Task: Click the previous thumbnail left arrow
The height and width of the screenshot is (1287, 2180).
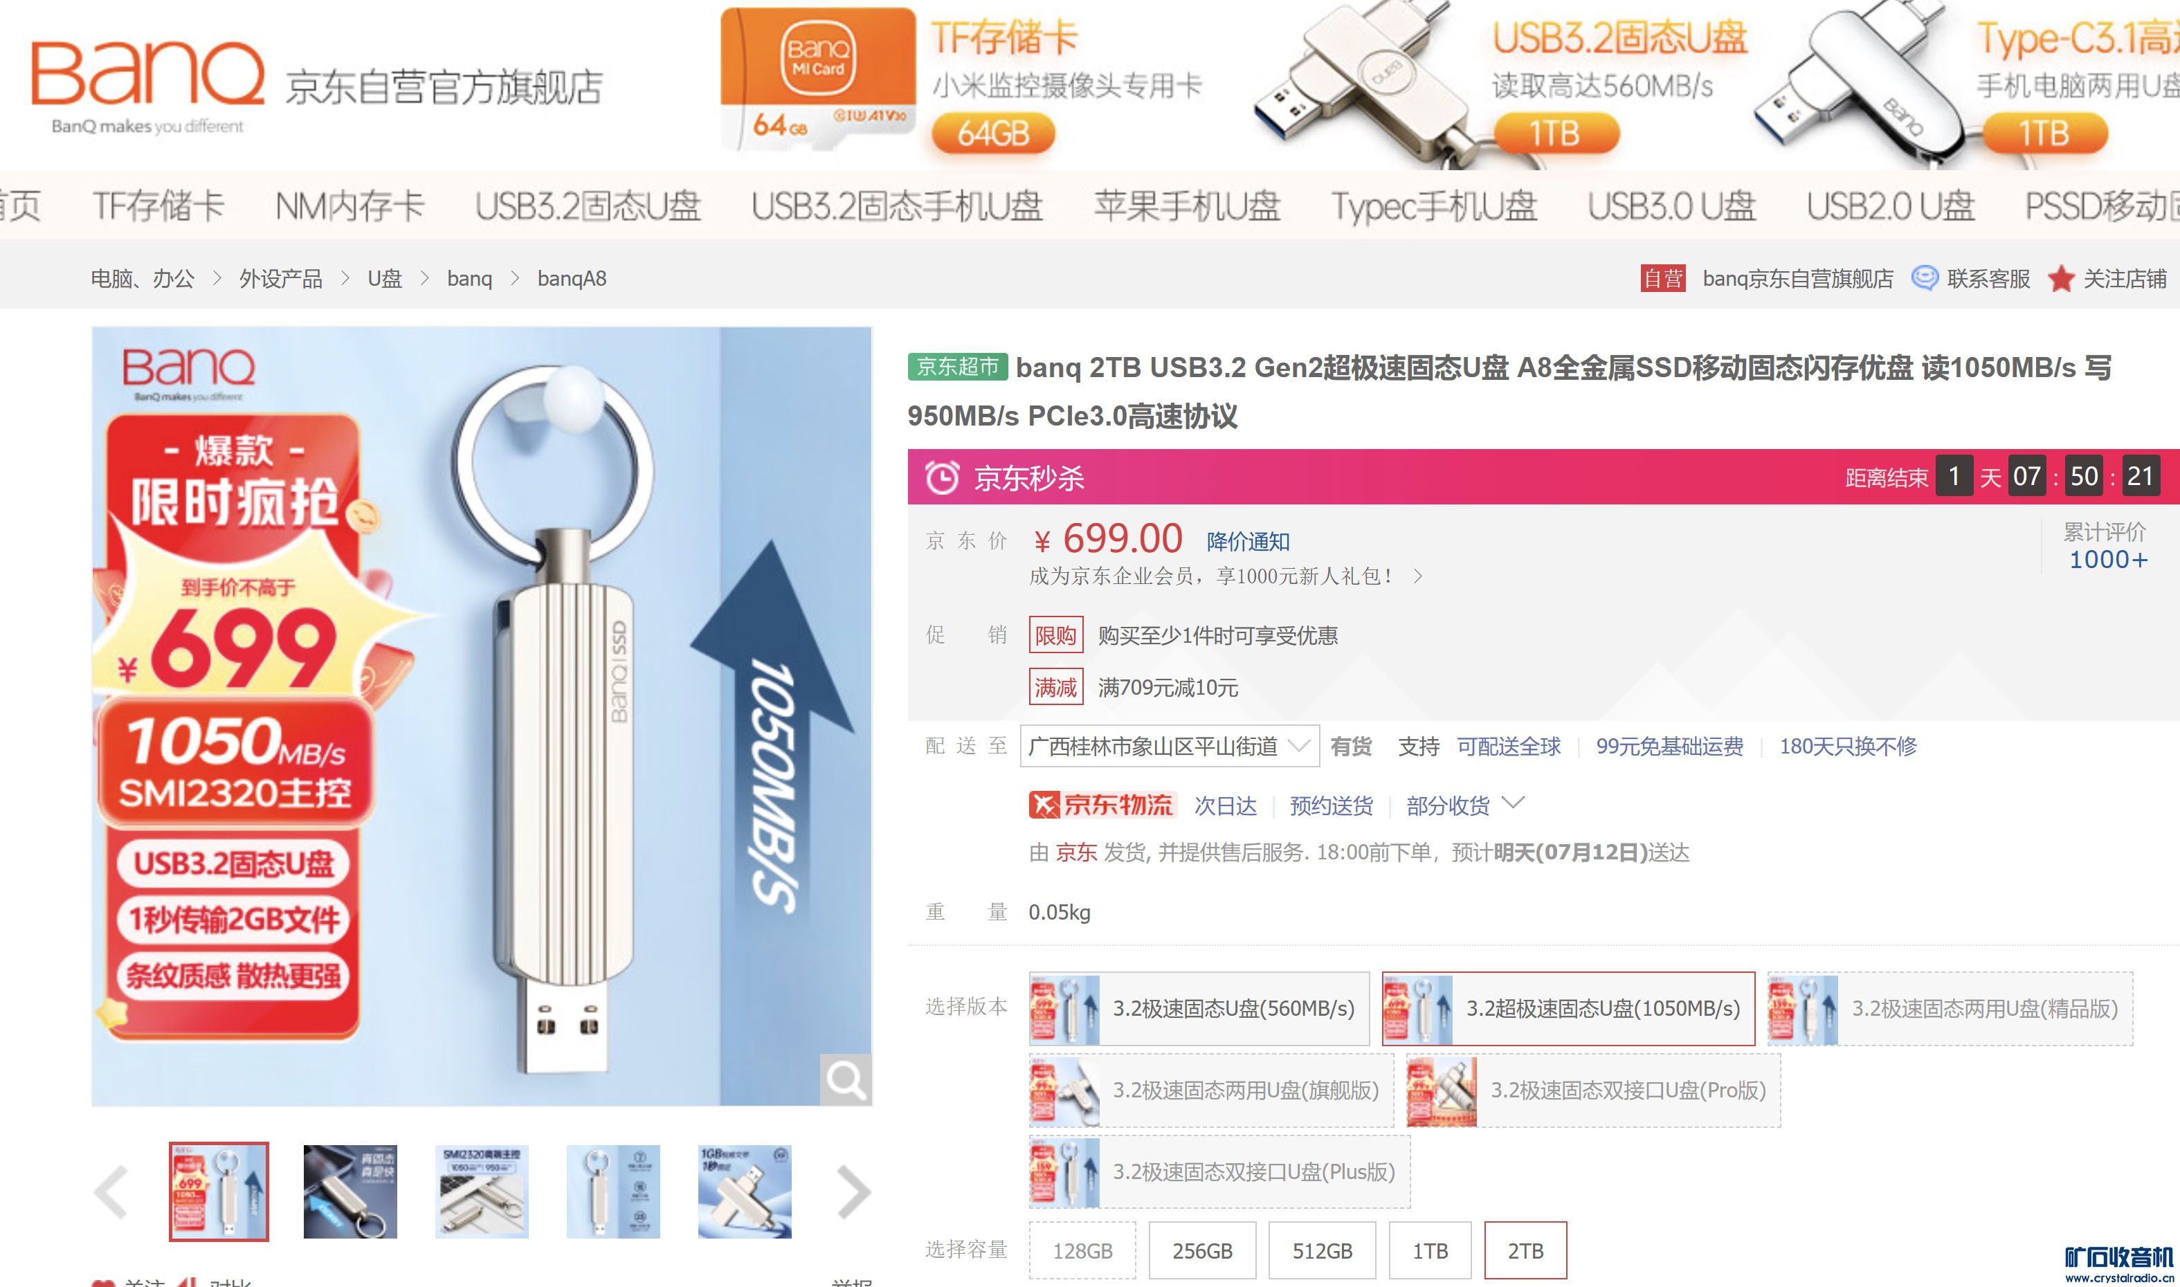Action: click(x=111, y=1192)
